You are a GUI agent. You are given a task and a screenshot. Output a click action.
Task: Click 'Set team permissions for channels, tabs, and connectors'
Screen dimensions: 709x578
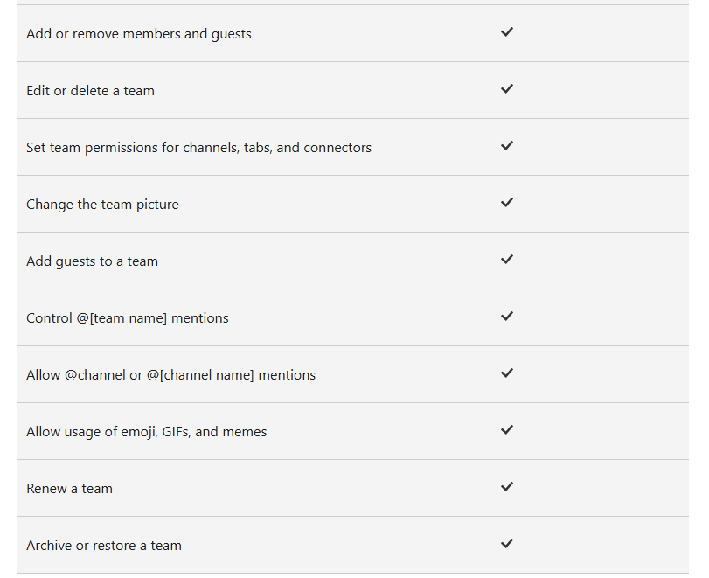click(x=199, y=148)
